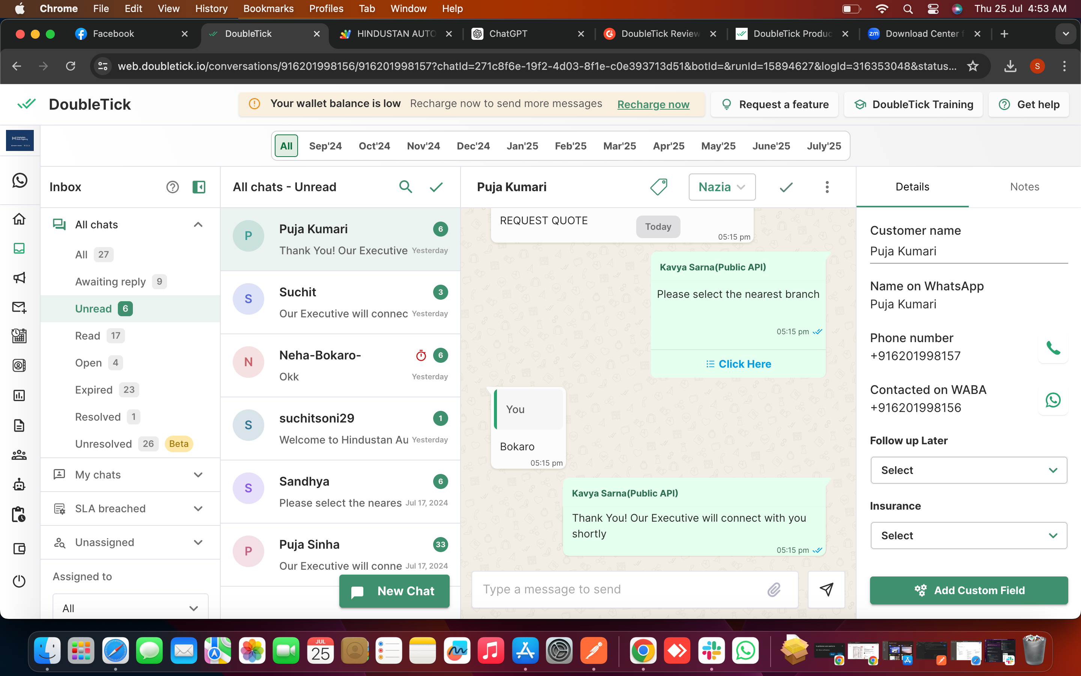Open Slack from the dock

click(711, 651)
